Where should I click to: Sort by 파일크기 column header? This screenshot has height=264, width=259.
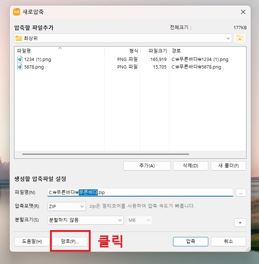pyautogui.click(x=155, y=50)
